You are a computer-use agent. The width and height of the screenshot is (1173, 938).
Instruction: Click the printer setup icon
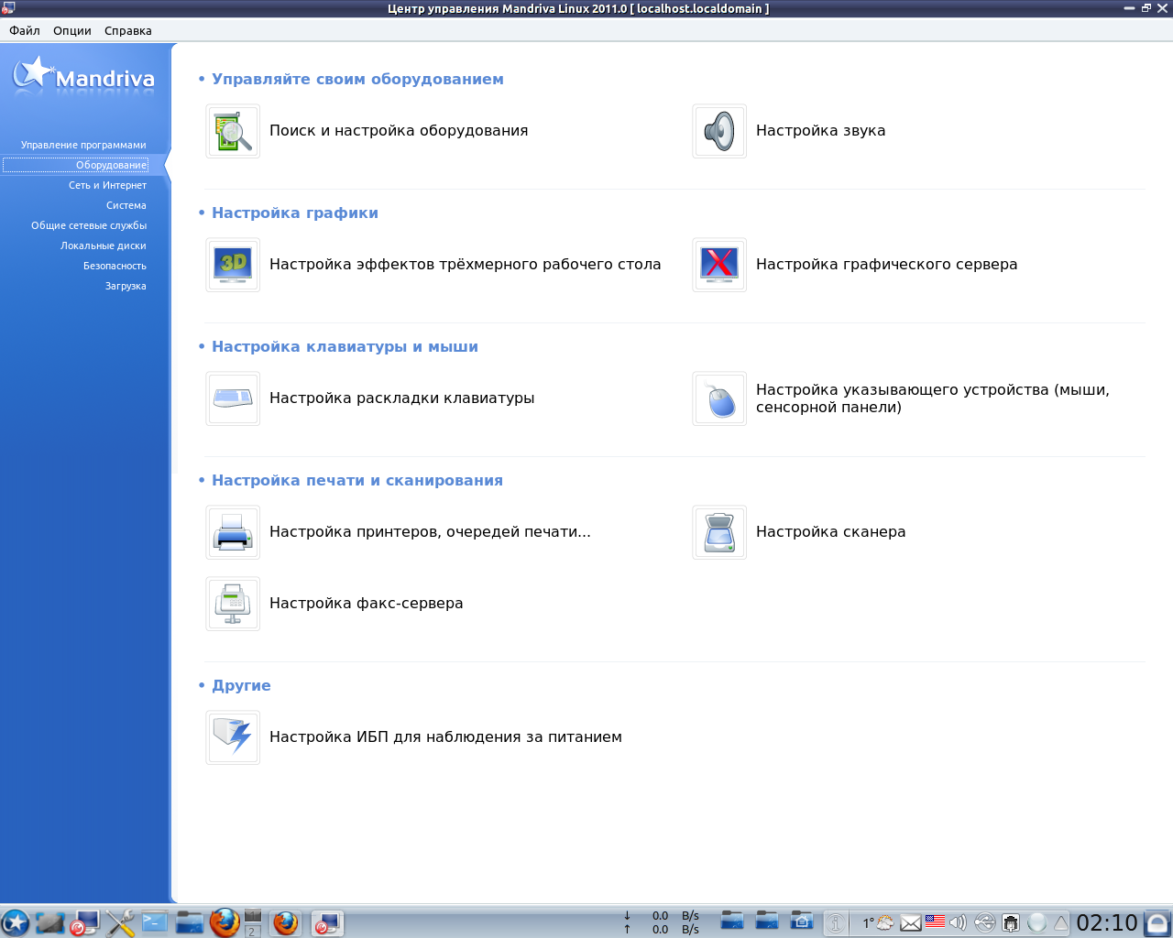coord(233,532)
